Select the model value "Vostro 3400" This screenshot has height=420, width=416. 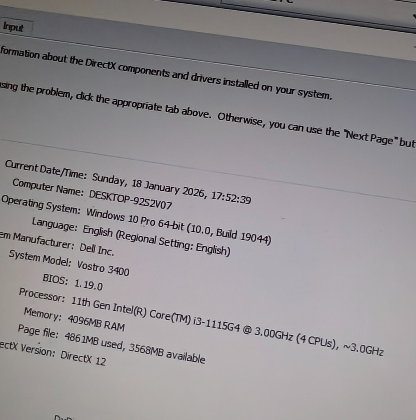[x=103, y=269]
